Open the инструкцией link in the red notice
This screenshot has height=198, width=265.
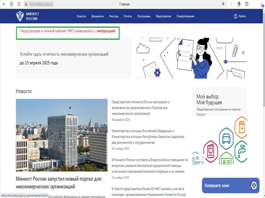point(106,31)
